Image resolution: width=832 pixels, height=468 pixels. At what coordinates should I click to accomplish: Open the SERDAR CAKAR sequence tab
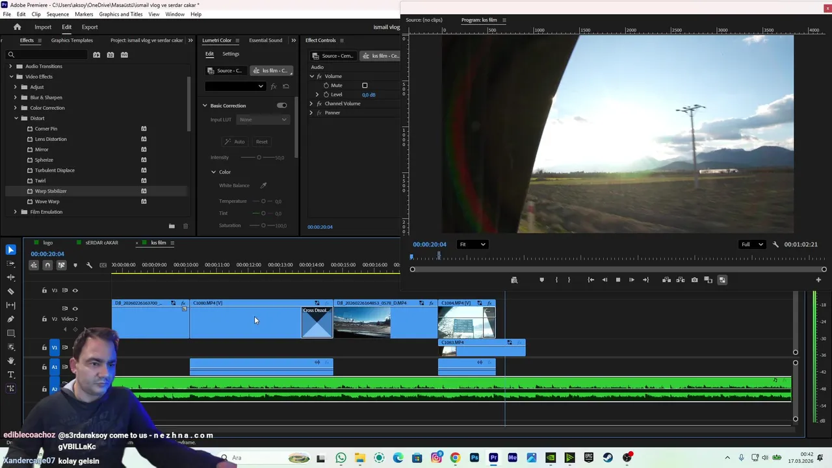tap(101, 242)
